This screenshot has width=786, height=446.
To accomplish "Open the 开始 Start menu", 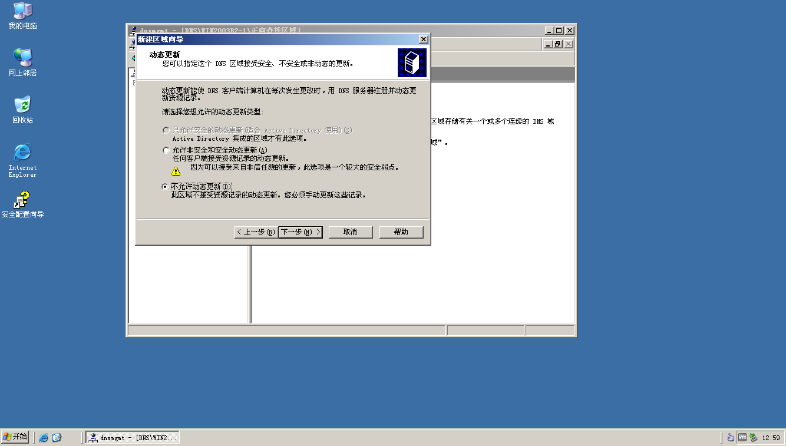I will [x=15, y=437].
